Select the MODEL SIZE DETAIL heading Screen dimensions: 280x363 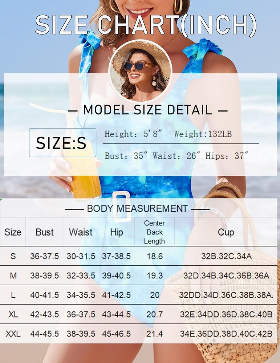tap(147, 110)
